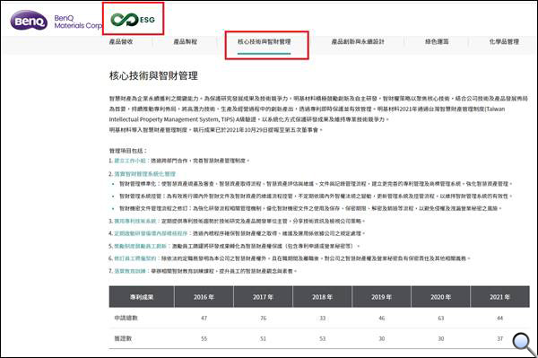Click the 智財機密文件管理流程 bullet text

tap(310, 209)
